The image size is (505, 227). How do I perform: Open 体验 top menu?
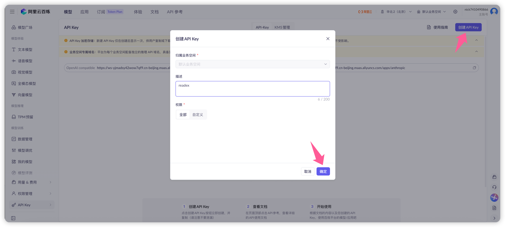[x=138, y=12]
